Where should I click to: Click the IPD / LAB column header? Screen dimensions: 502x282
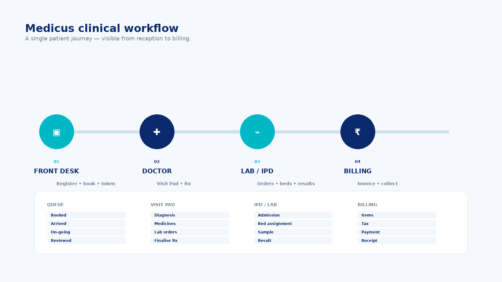(265, 205)
